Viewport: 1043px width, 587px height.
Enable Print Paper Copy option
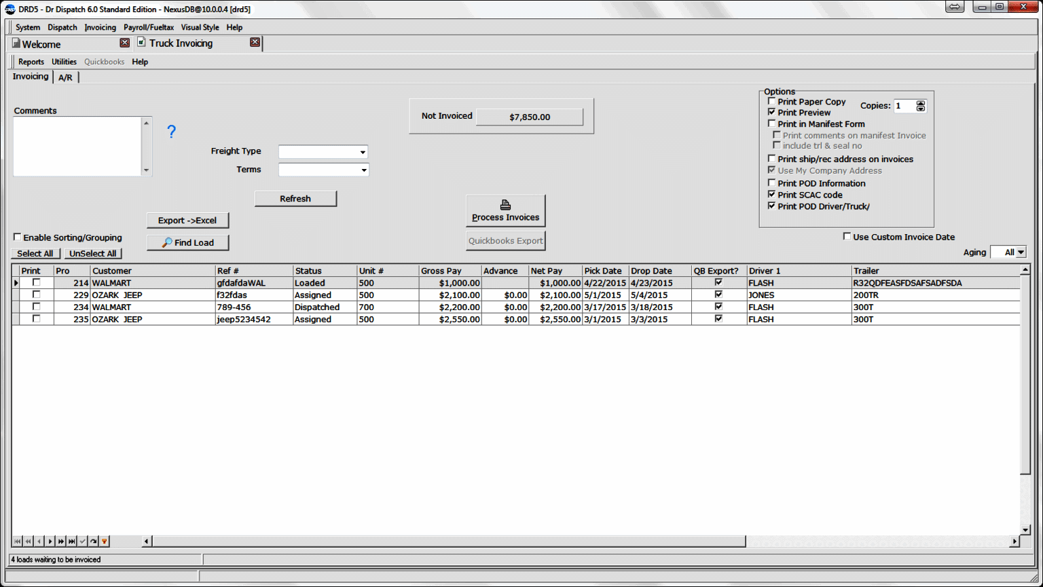[x=772, y=100]
